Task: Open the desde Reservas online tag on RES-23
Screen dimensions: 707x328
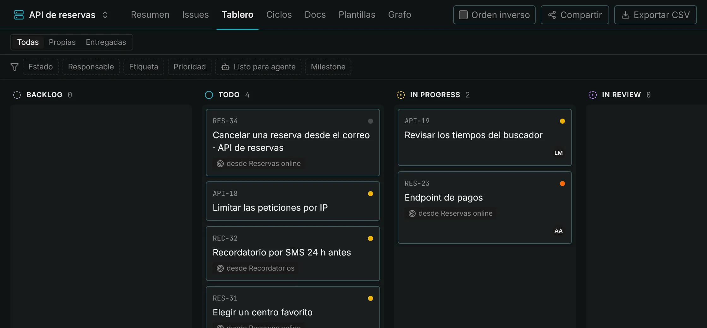Action: [451, 214]
